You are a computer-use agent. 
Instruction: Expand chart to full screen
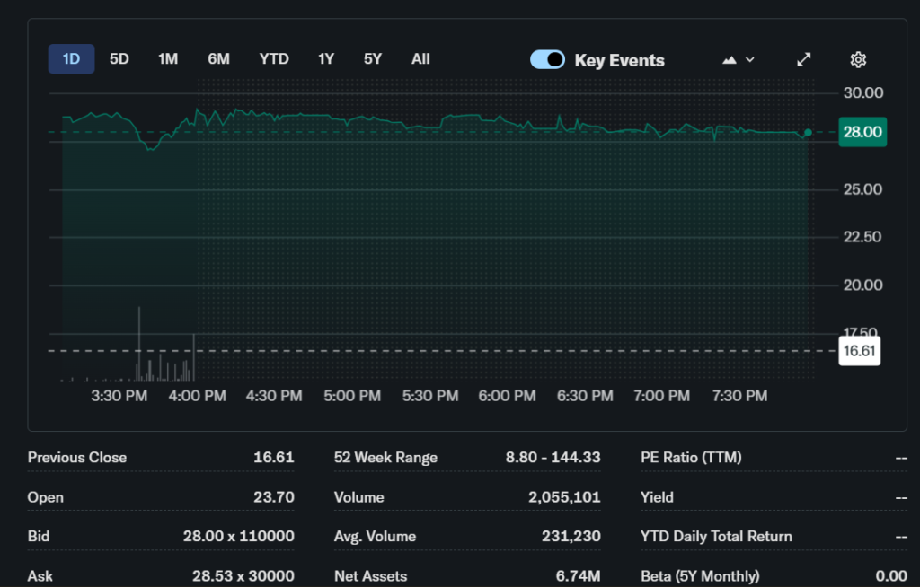pos(804,59)
